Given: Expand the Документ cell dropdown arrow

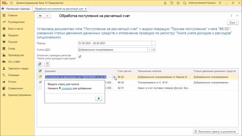Looking at the screenshot, I should [x=110, y=77].
